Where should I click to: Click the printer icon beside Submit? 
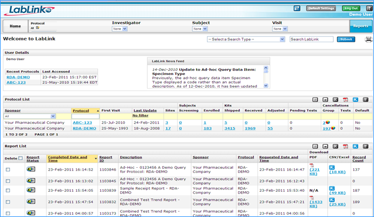tap(369, 39)
